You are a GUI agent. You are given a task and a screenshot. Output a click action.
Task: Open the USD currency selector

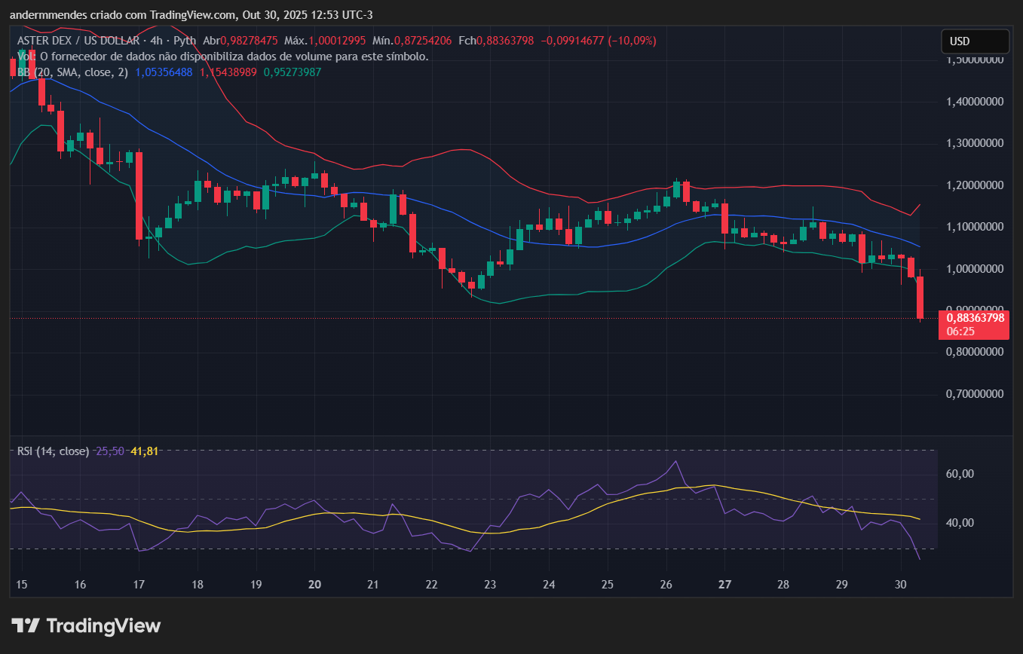pyautogui.click(x=975, y=41)
